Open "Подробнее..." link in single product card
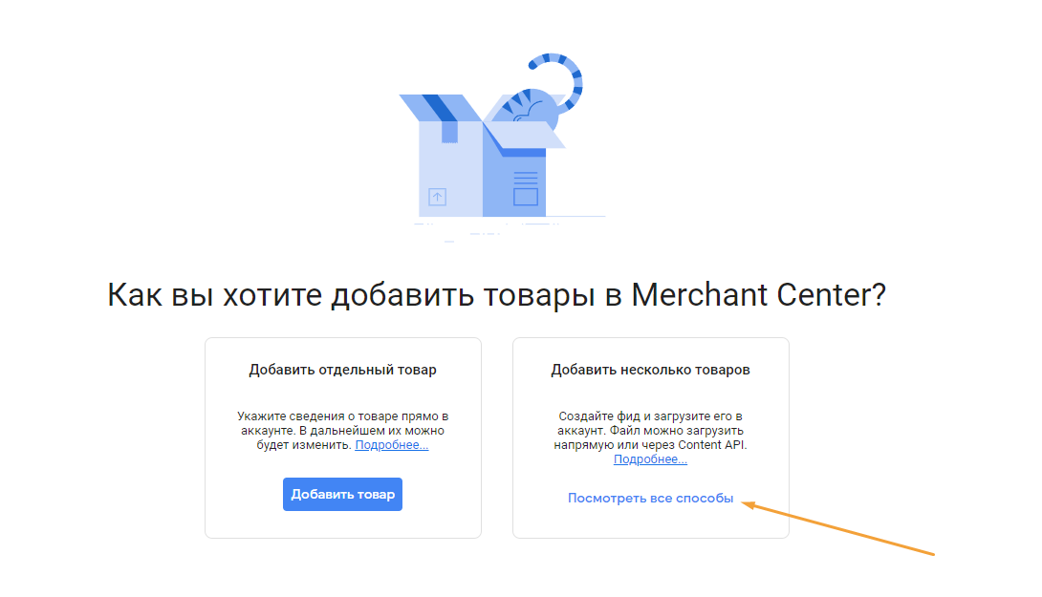Viewport: 1042px width, 597px height. coord(391,445)
